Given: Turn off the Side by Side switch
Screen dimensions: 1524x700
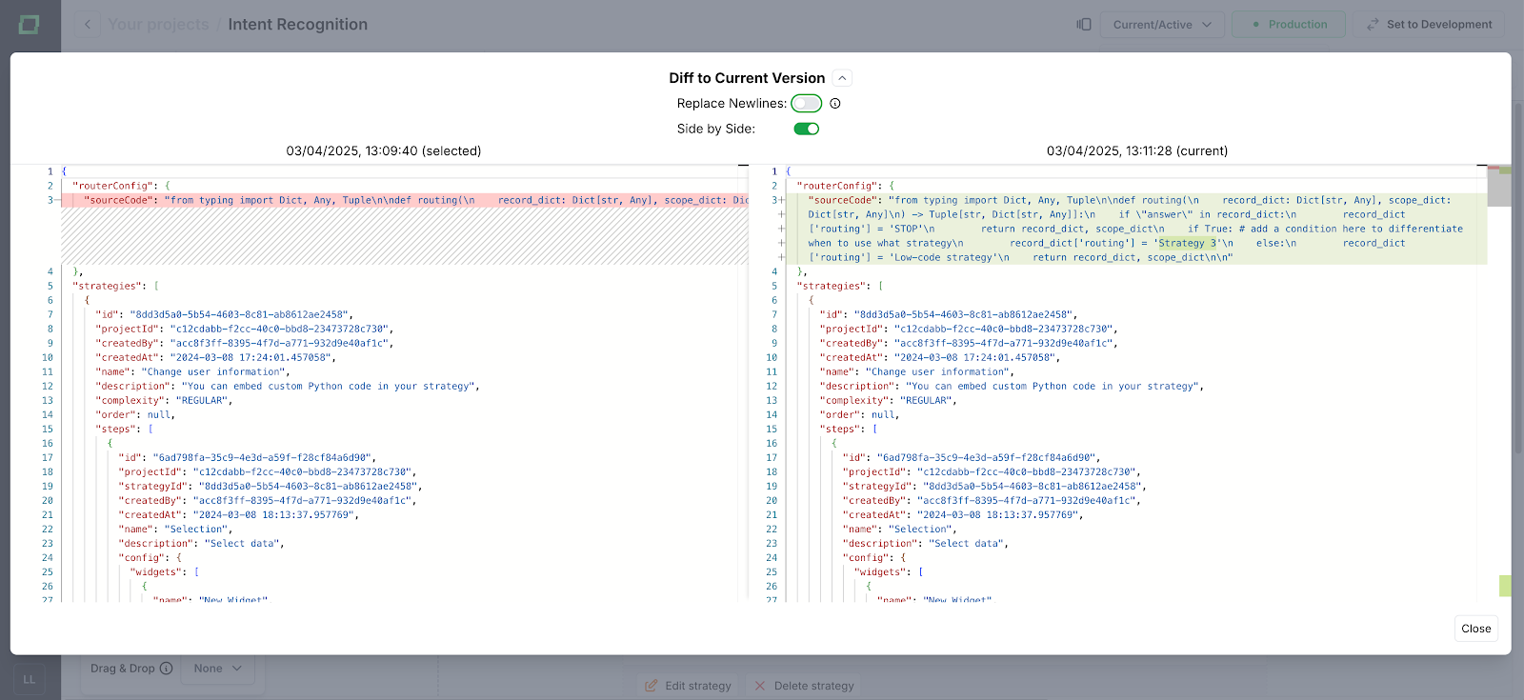Looking at the screenshot, I should point(807,130).
